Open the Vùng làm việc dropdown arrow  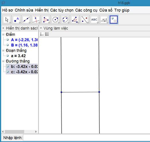[x=41, y=28]
